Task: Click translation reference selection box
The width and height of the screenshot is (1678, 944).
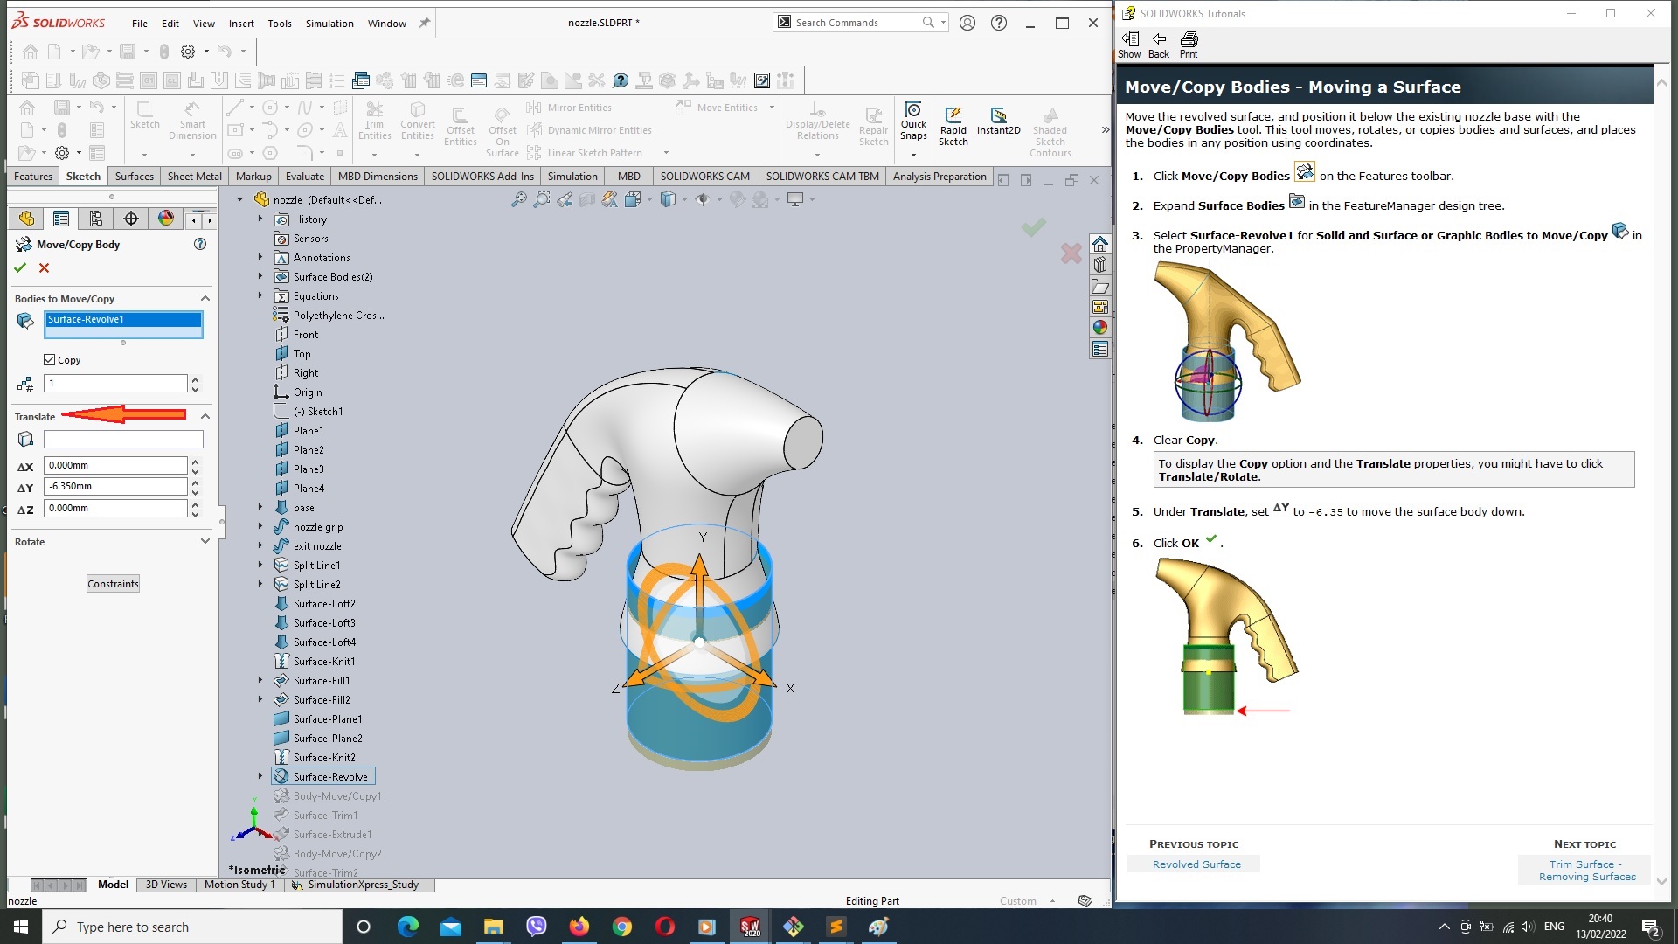Action: coord(123,440)
